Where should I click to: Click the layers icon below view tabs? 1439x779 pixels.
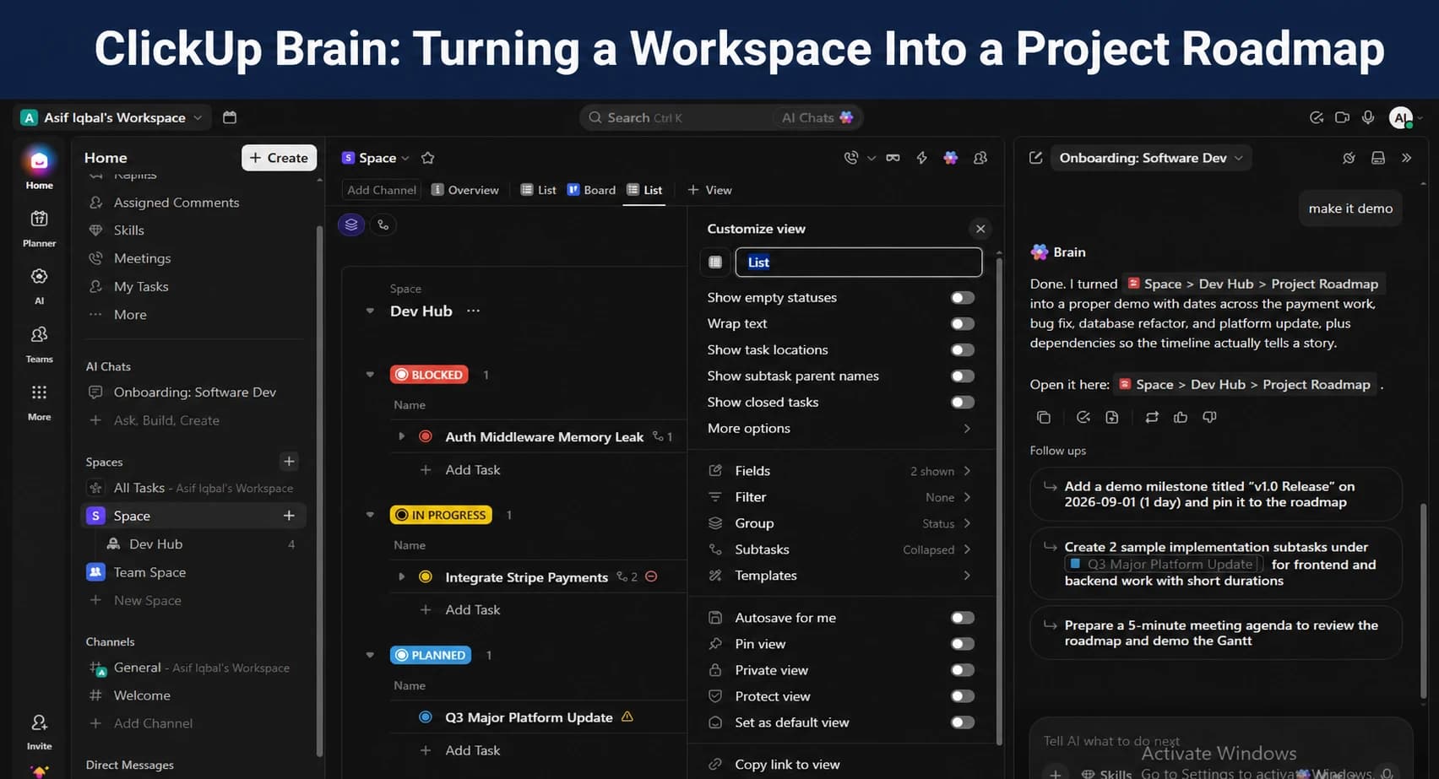[351, 225]
